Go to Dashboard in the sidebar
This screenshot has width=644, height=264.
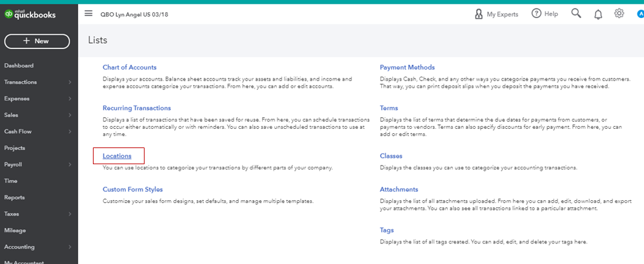tap(19, 66)
